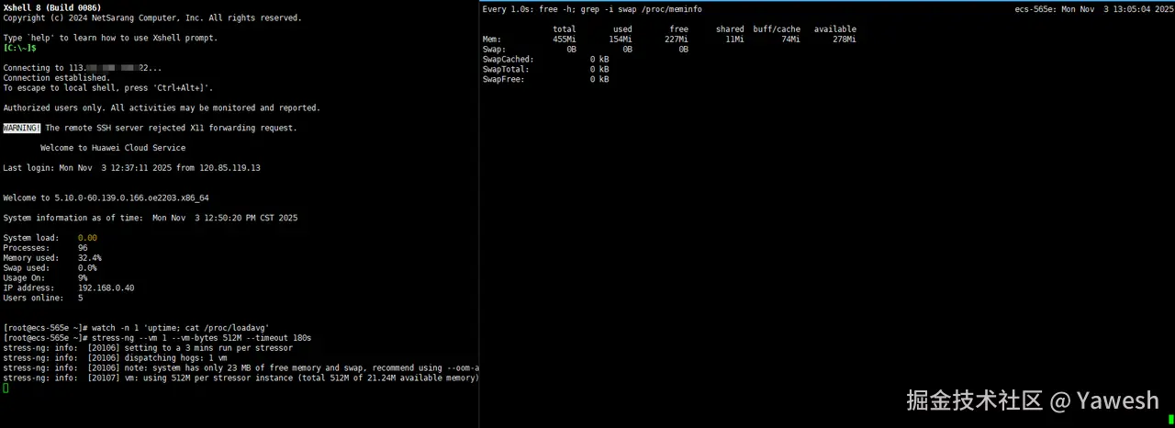This screenshot has width=1175, height=428.
Task: Click the 'Memory used: 32.4%' value
Action: tap(90, 258)
